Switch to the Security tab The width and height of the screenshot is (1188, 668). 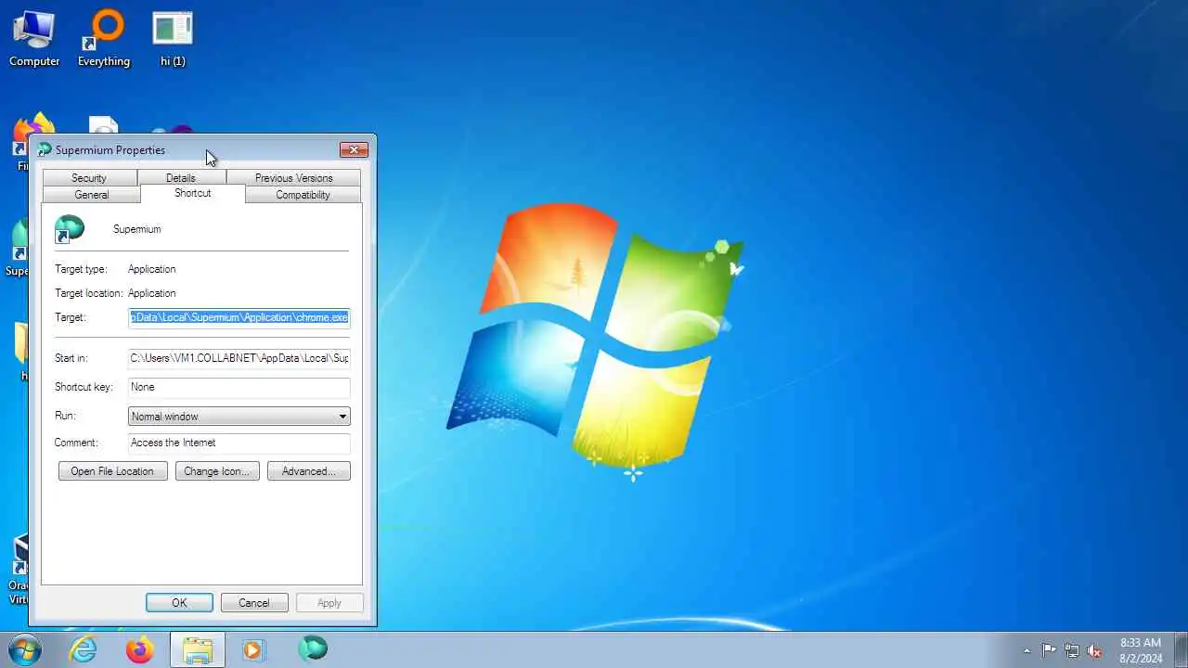point(89,177)
